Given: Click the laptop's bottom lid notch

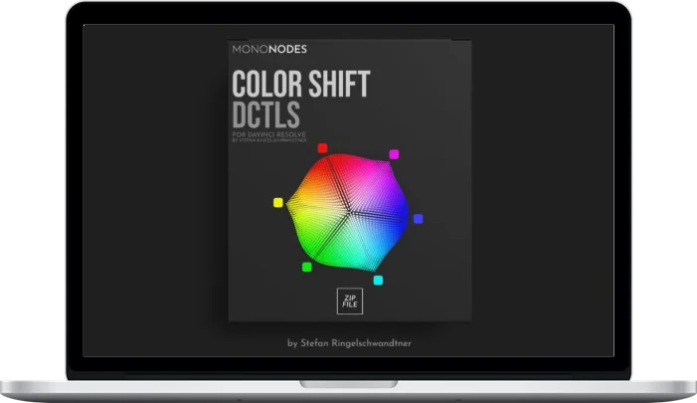Looking at the screenshot, I should point(348,383).
